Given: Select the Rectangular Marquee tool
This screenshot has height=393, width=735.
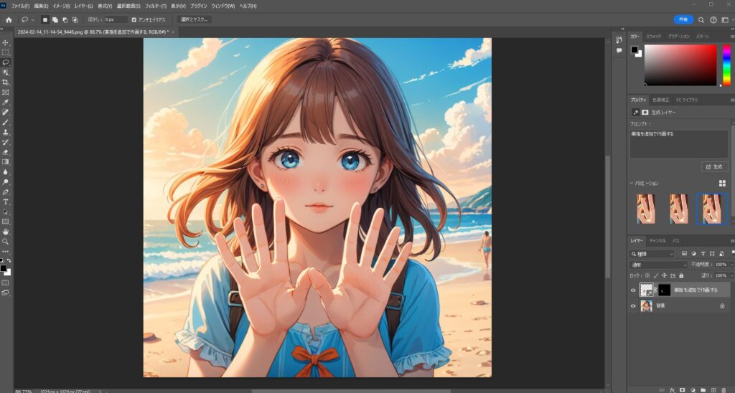Looking at the screenshot, I should (x=6, y=52).
